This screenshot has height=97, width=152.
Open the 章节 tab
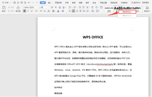click(x=87, y=3)
